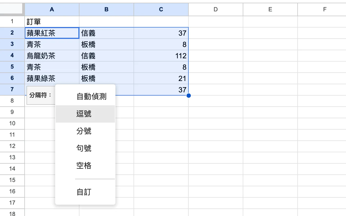The width and height of the screenshot is (346, 216).
Task: Select column D header
Action: tap(216, 9)
